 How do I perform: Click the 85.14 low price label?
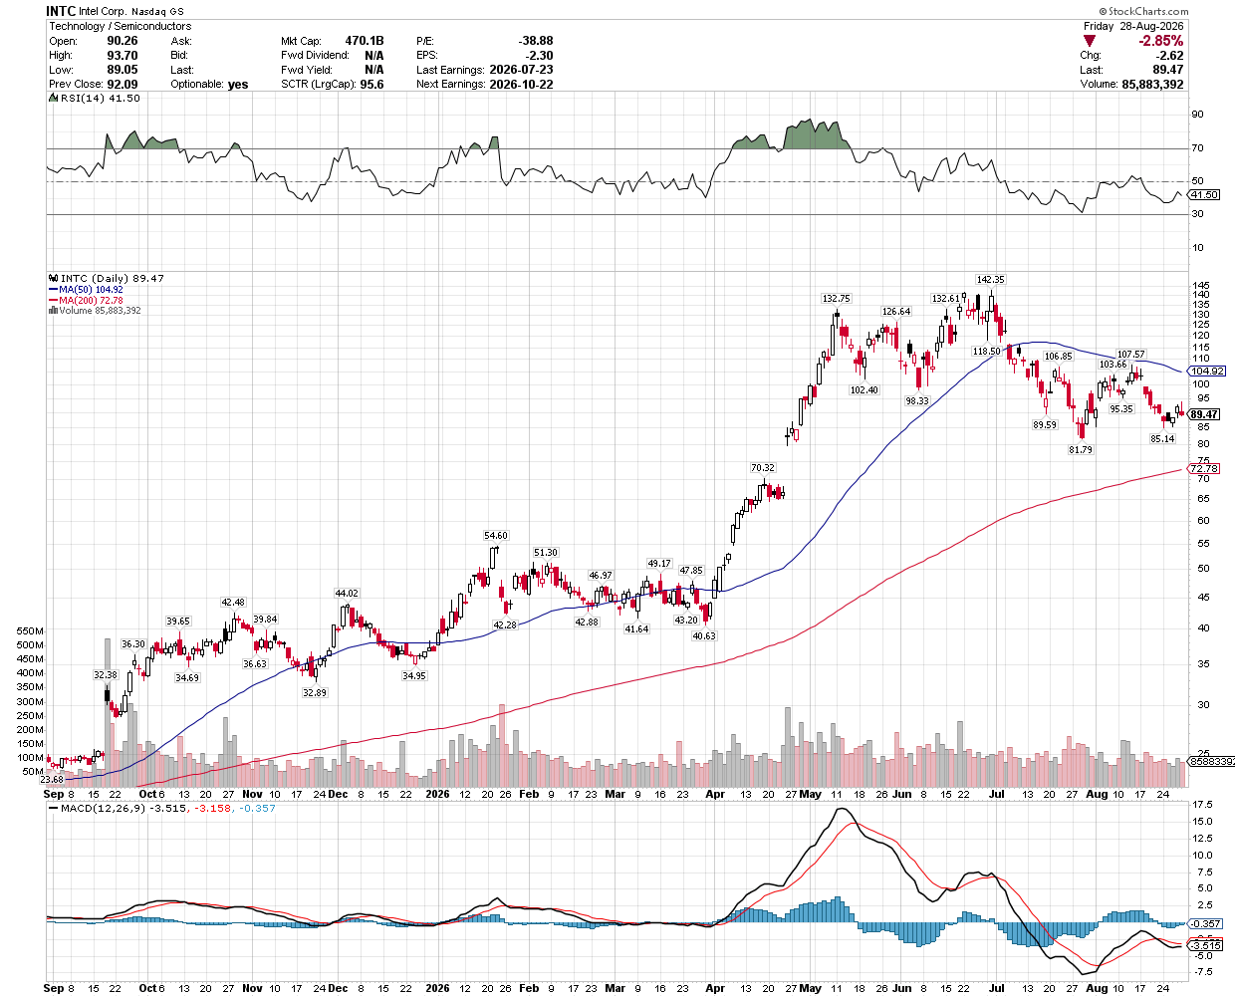tap(1162, 439)
